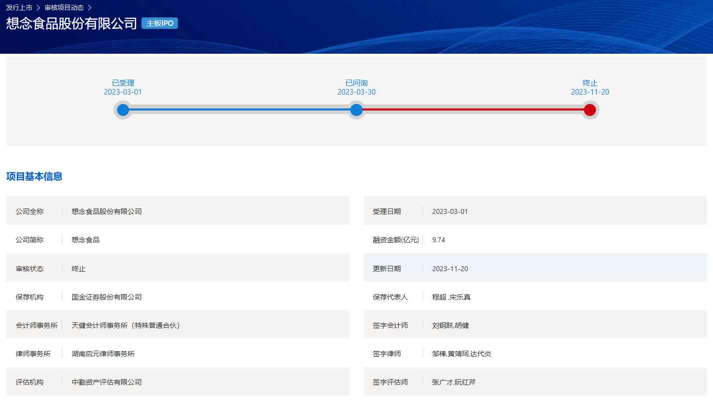Click the 公司简称 value 想念食品
Screen dimensions: 713x401
pyautogui.click(x=86, y=240)
